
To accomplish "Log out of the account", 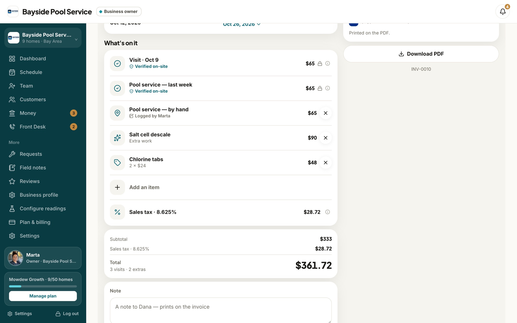I will [x=67, y=314].
